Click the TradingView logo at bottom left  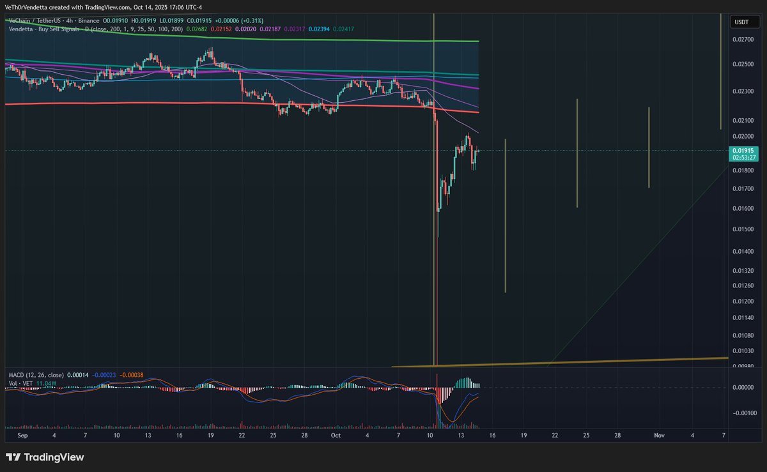coord(45,457)
